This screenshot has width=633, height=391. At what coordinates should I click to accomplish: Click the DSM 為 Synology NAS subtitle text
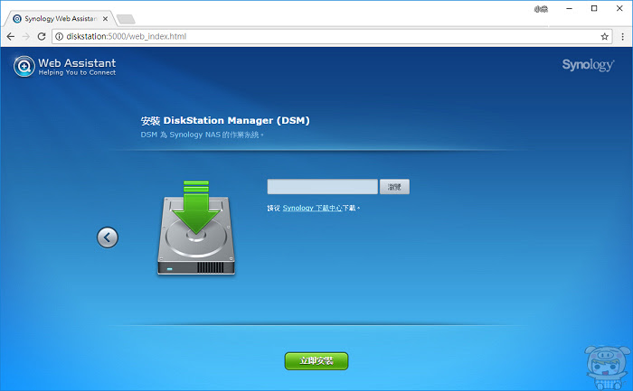[x=202, y=135]
